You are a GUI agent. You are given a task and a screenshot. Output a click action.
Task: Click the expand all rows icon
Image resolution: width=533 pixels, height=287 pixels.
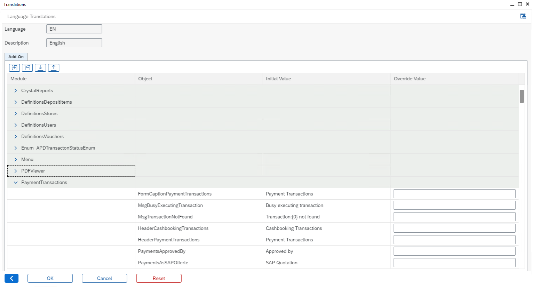point(14,68)
